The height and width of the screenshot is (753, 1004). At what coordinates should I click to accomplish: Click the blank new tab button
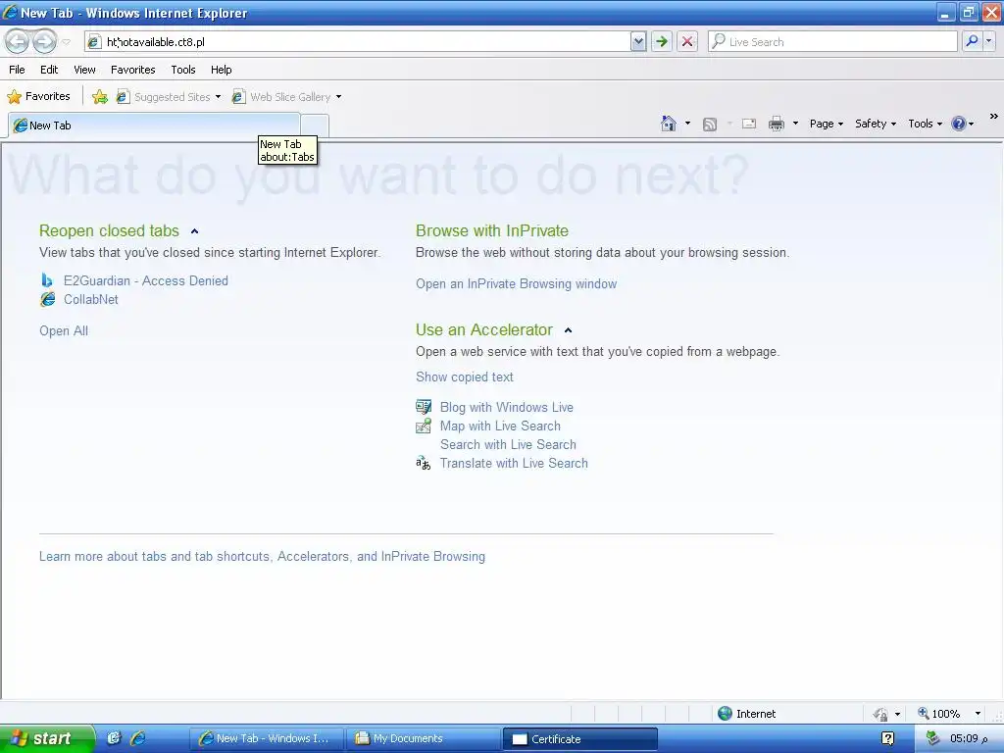[x=315, y=125]
